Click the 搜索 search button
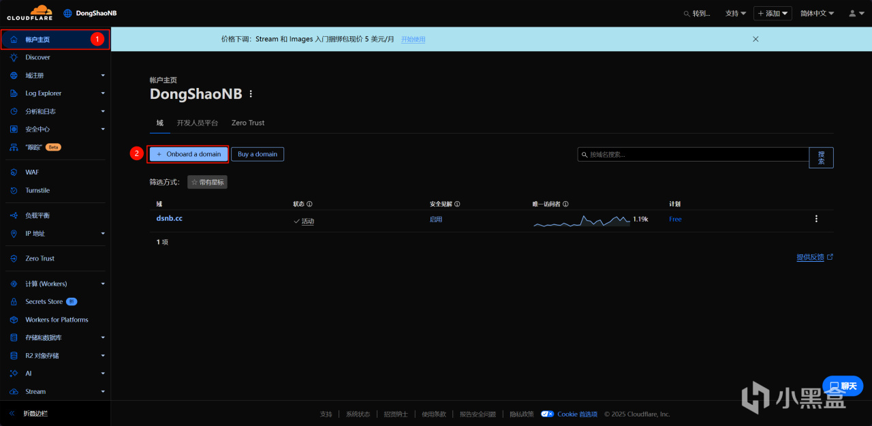 822,157
